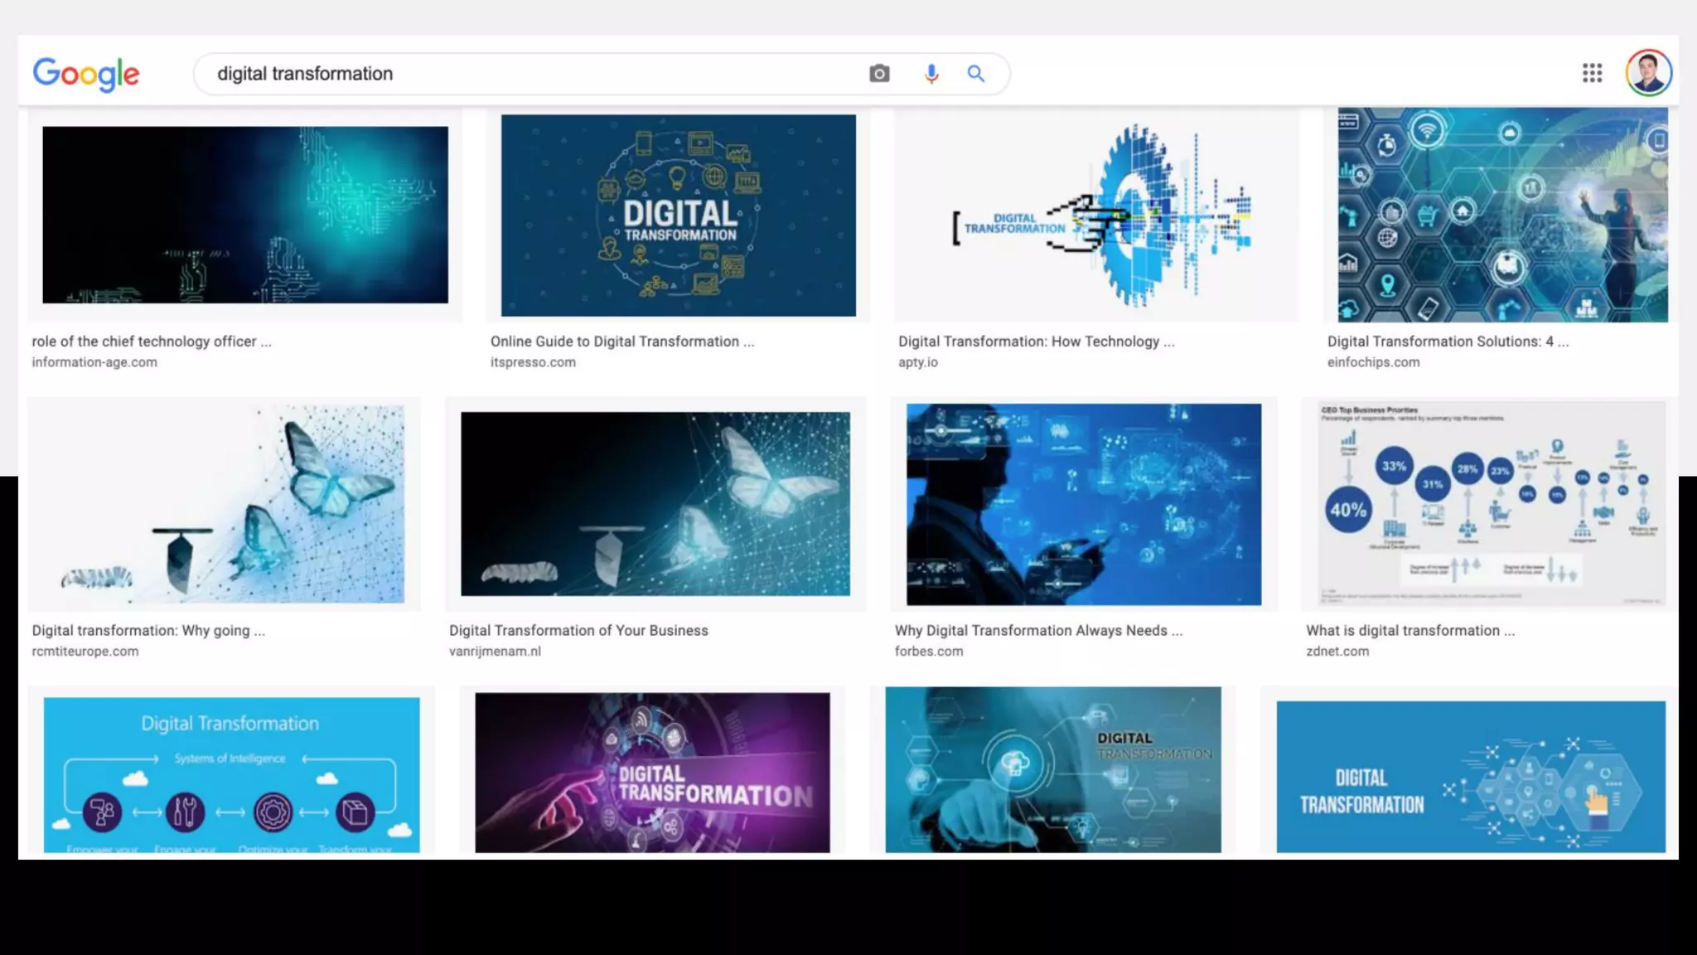
Task: Open the account profile avatar
Action: (1648, 73)
